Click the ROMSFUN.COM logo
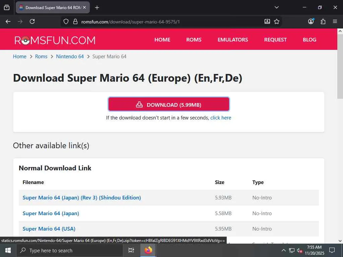Screen dimensions: 343x257 [x=55, y=40]
